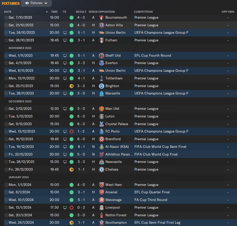The image size is (237, 226).
Task: Toggle the checkmark for Sat, 7/10/2023 fixture
Action: [6, 18]
